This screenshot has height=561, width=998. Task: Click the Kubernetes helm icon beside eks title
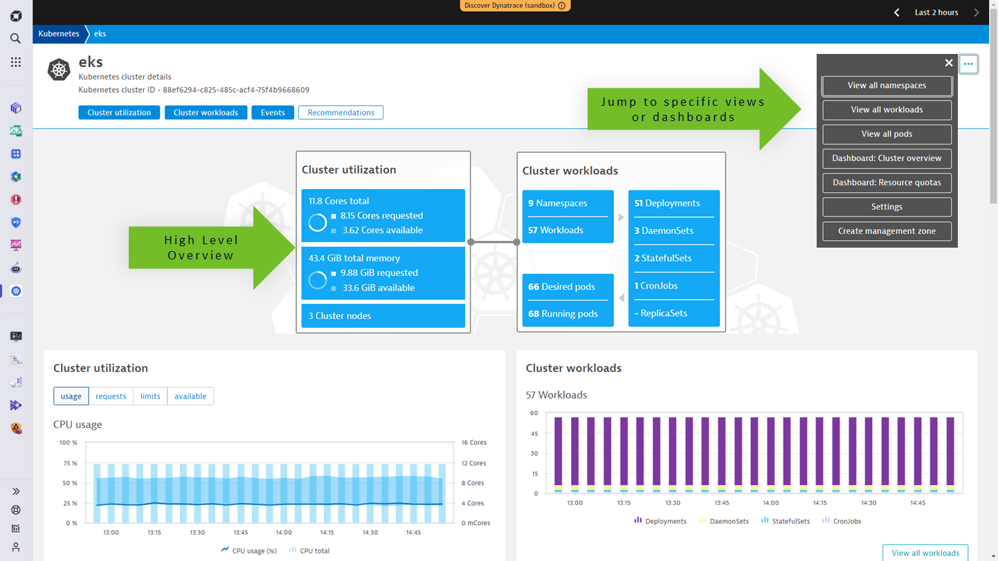pos(59,69)
